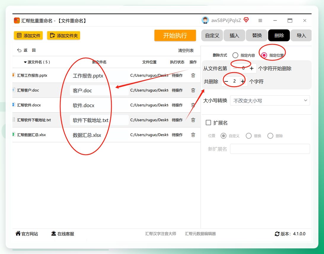This screenshot has width=324, height=254.
Task: Go back using 返回 button
Action: coord(26,50)
